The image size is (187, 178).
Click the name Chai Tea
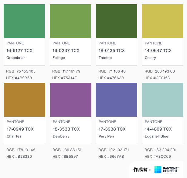(14, 136)
